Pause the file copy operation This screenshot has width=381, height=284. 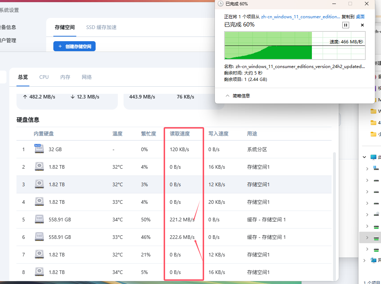346,25
